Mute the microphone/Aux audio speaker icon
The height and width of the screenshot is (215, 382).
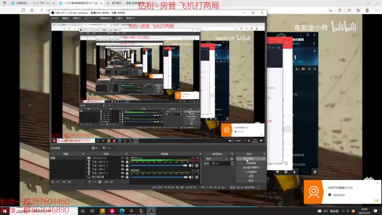point(191,165)
